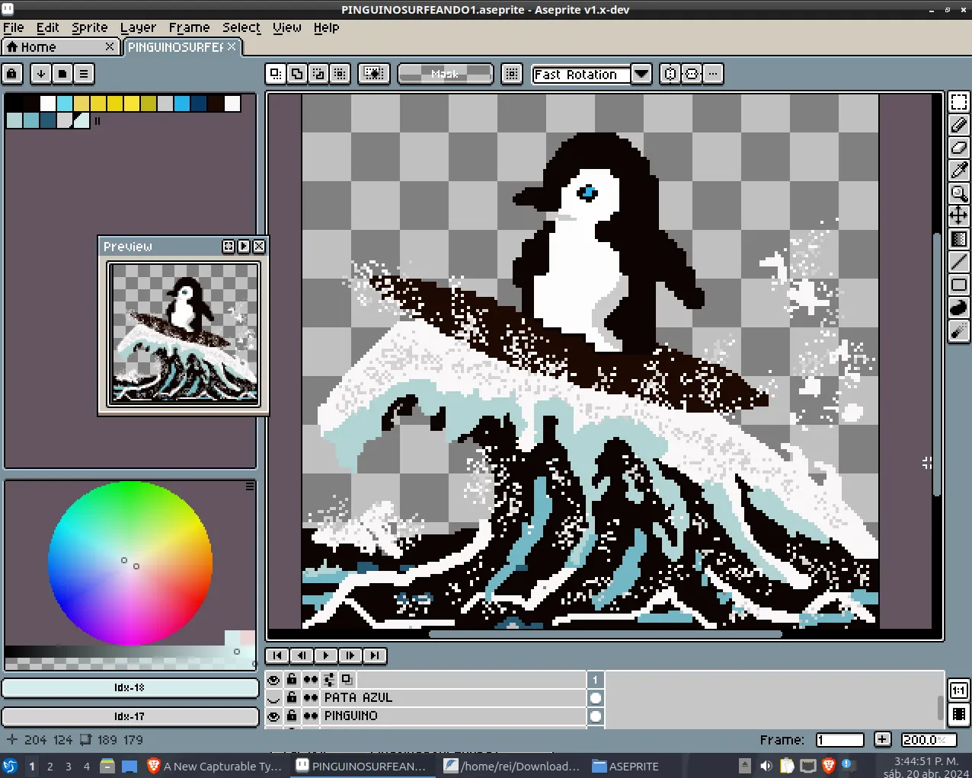Toggle lock for all layers in header

coord(292,679)
